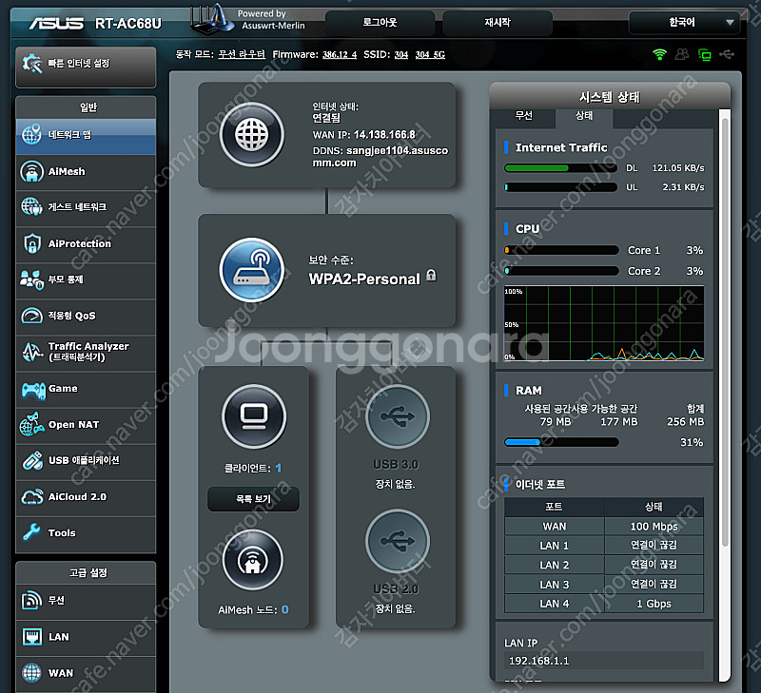761x693 pixels.
Task: Click the WPA2-Personal security level text
Action: click(364, 279)
